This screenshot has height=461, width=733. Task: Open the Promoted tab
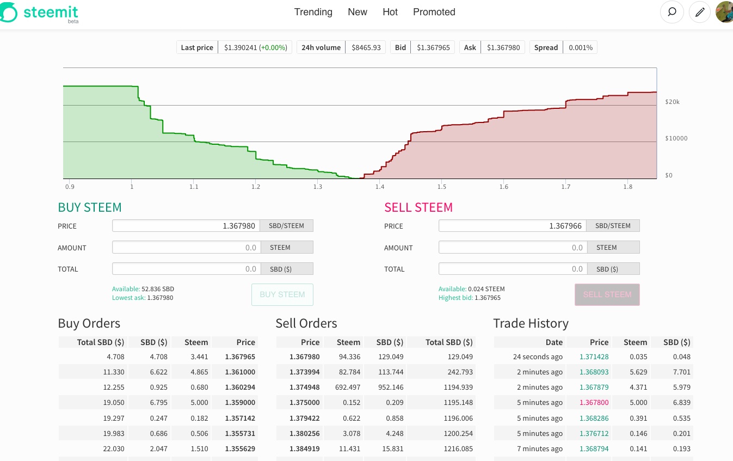(434, 12)
